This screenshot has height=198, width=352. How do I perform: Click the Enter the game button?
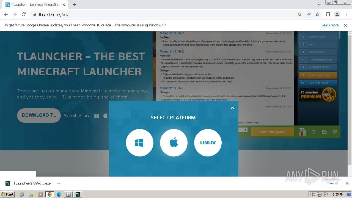272,132
